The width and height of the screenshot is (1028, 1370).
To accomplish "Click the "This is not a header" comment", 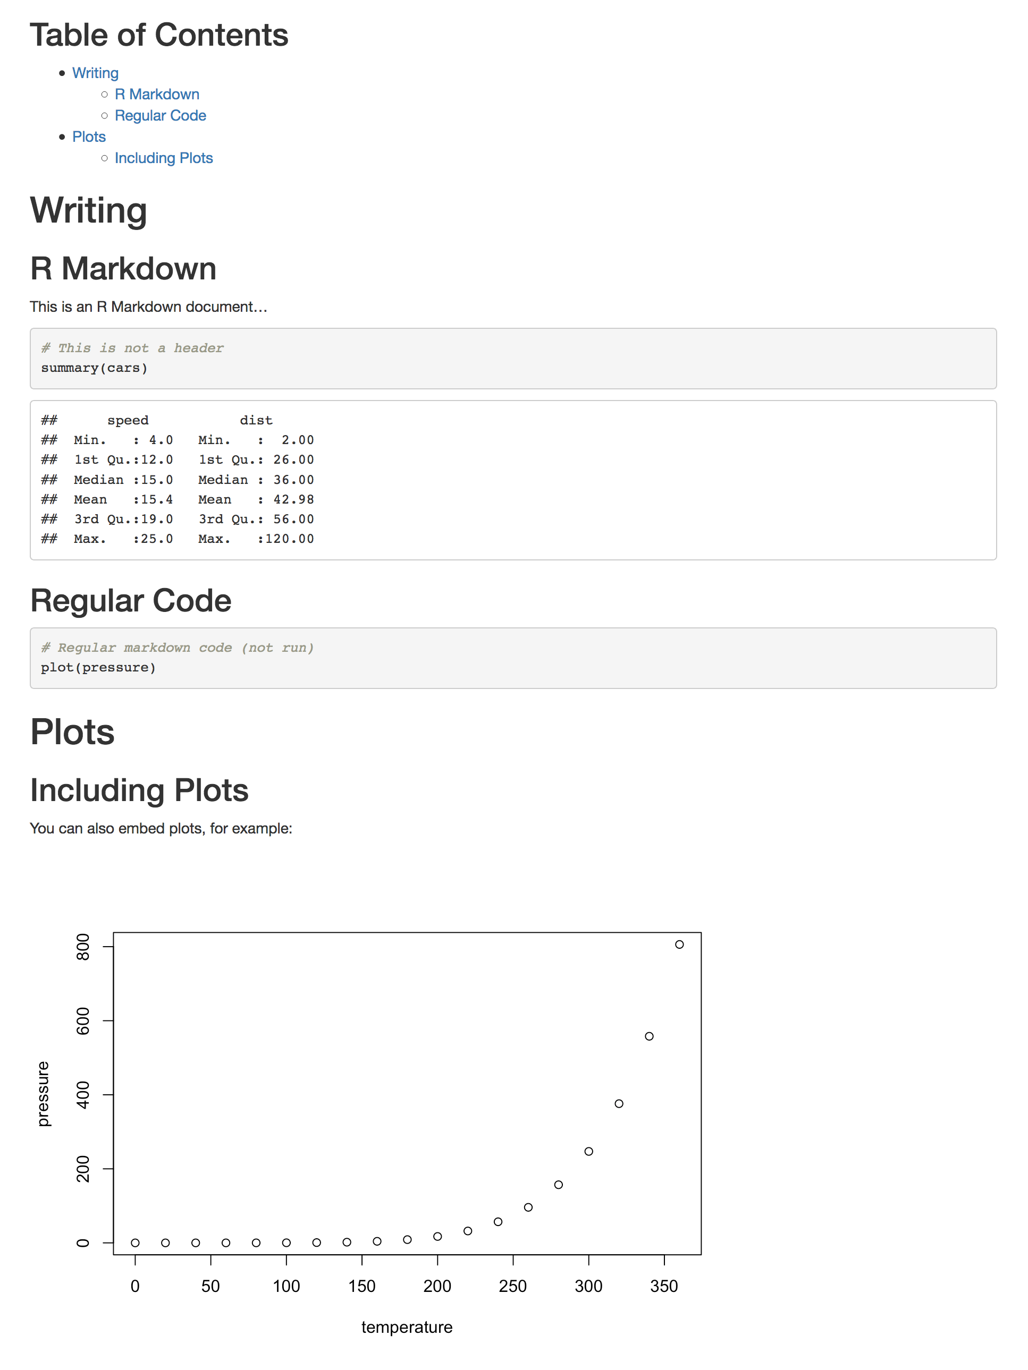I will pyautogui.click(x=132, y=348).
